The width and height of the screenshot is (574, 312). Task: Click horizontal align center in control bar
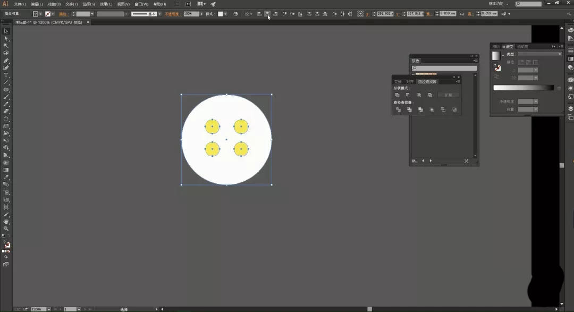267,14
